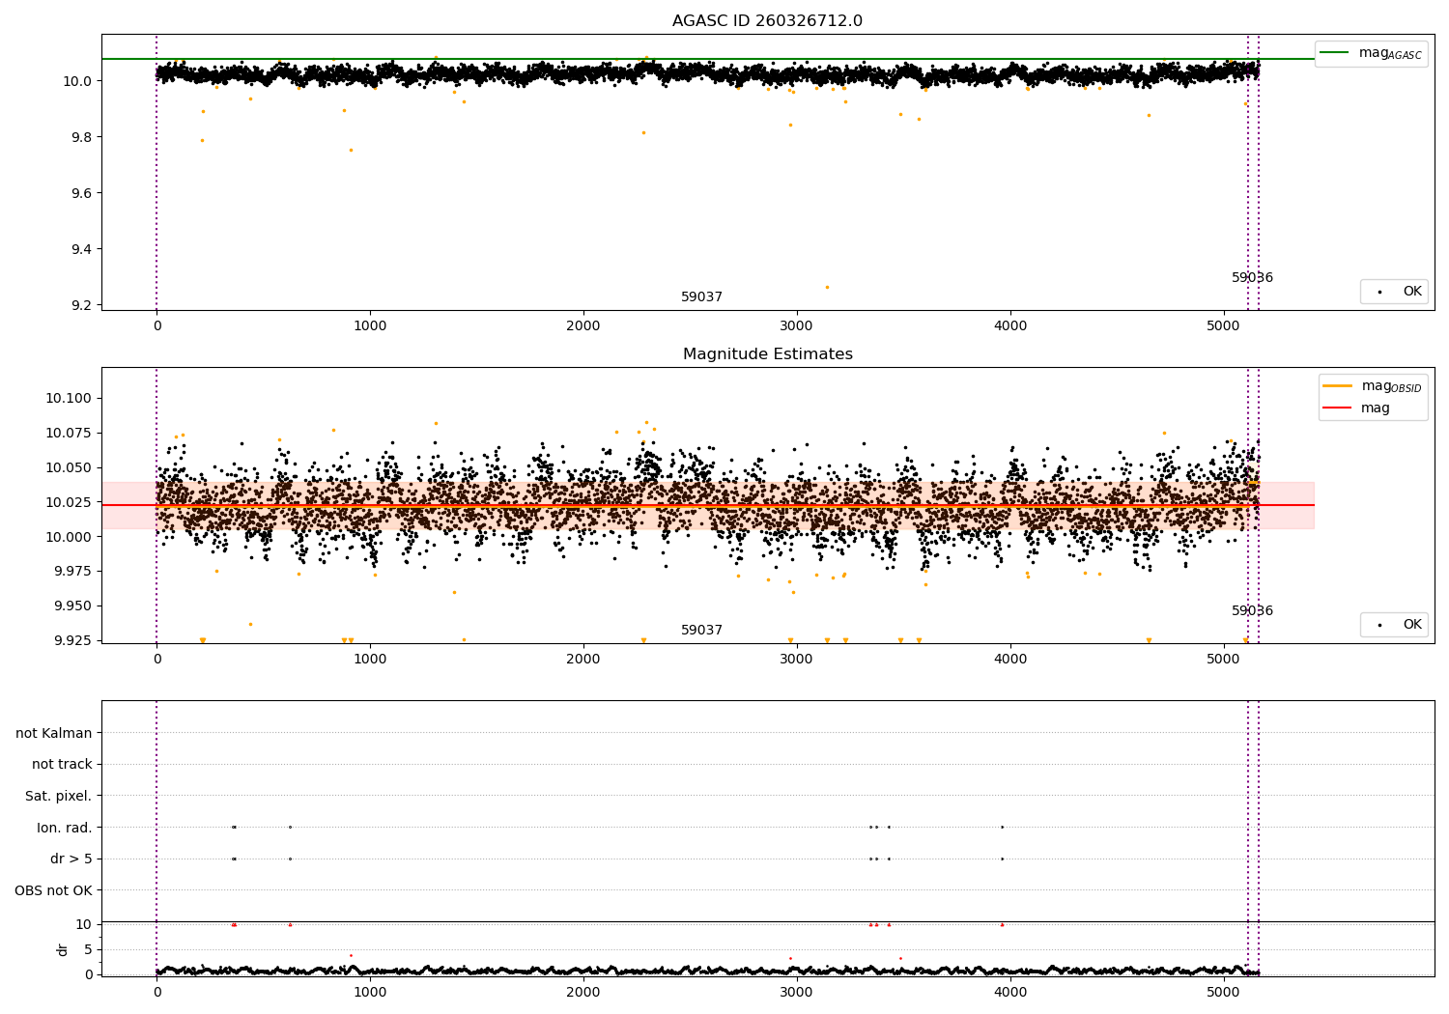
Task: Click the '4000' x-axis tick of top plot
Action: pos(1010,326)
